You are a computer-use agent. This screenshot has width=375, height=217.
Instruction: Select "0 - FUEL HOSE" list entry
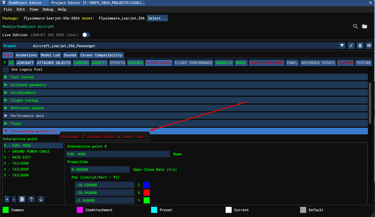[x=33, y=146]
